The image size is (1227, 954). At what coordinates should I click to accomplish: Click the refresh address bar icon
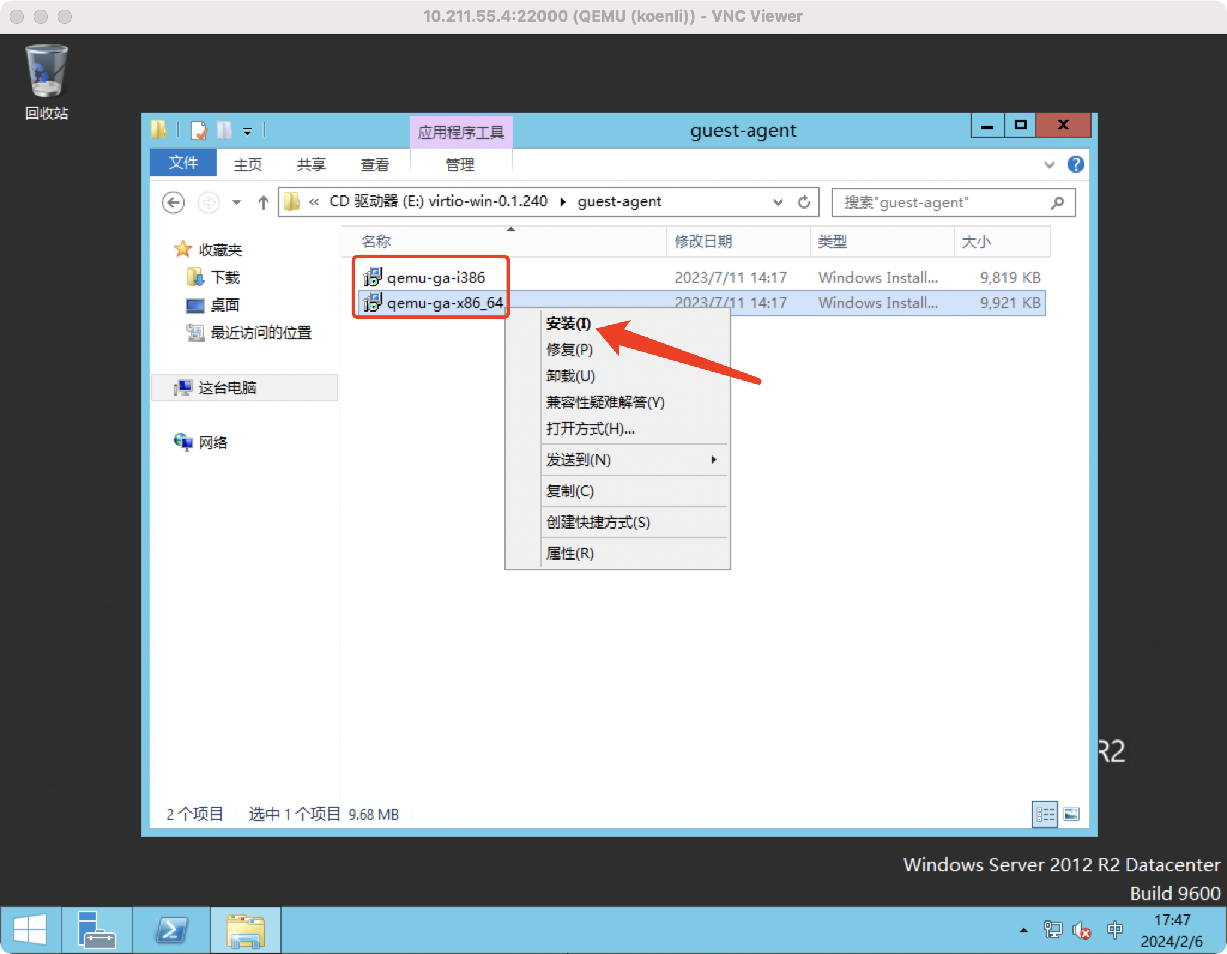(x=804, y=203)
